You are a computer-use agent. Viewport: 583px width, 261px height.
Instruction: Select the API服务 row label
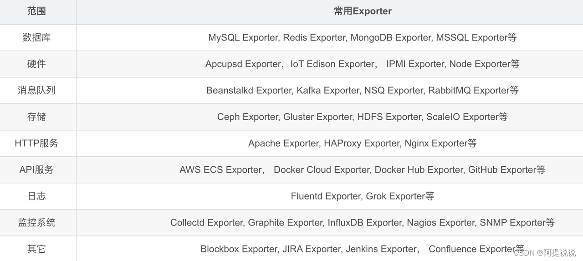[36, 169]
